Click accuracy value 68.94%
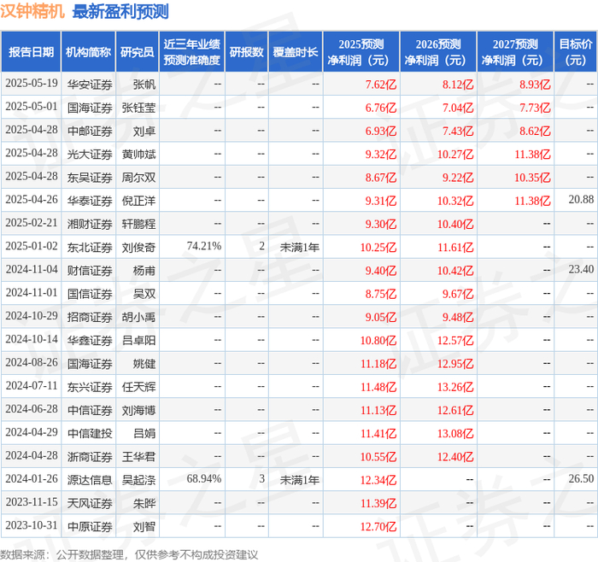Screen dimensions: 598x562 point(204,479)
